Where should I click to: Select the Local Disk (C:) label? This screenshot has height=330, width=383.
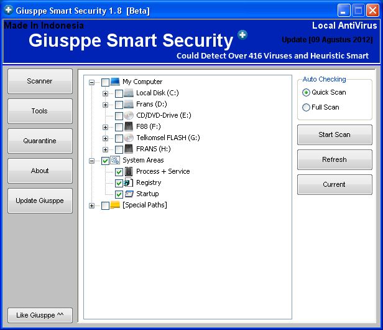(157, 93)
